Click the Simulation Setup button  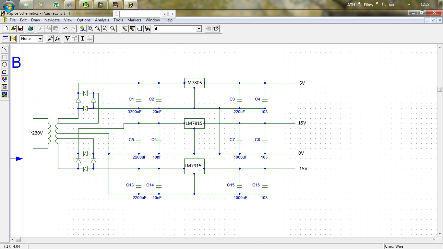tap(6, 39)
